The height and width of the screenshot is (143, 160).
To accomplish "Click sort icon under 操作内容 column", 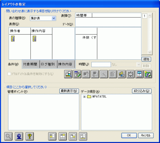I will [34, 39].
